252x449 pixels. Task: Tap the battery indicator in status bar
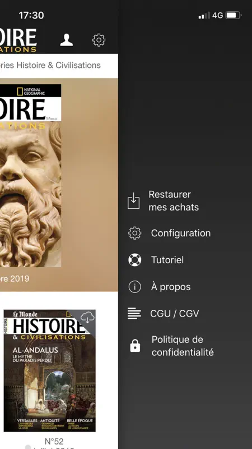point(234,15)
